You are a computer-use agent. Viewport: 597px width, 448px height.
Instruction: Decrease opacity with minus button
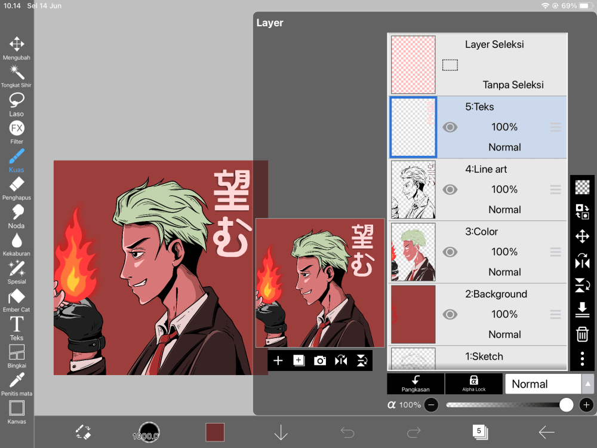(431, 405)
